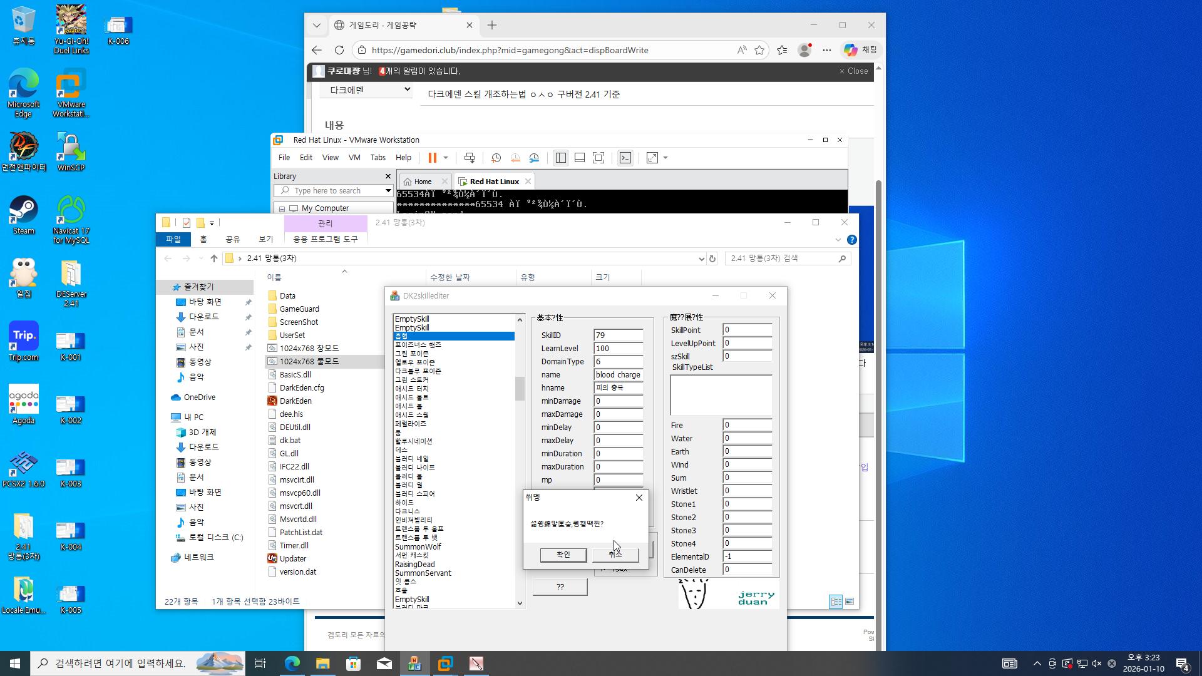1202x676 pixels.
Task: Take a snapshot using the clock-plus icon
Action: [x=496, y=158]
